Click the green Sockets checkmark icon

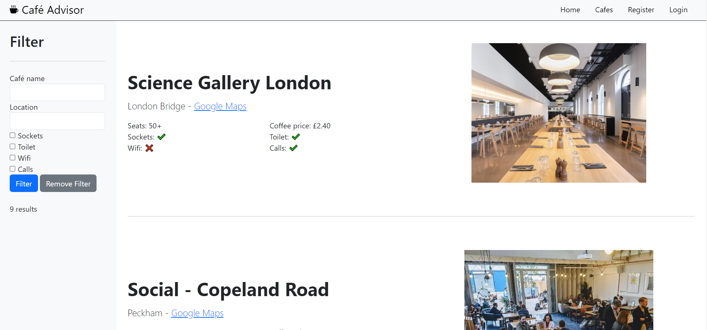tap(161, 137)
